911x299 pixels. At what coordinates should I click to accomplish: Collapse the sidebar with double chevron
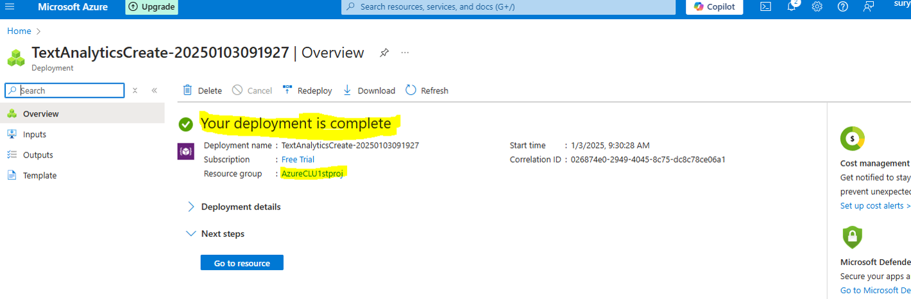click(x=155, y=91)
